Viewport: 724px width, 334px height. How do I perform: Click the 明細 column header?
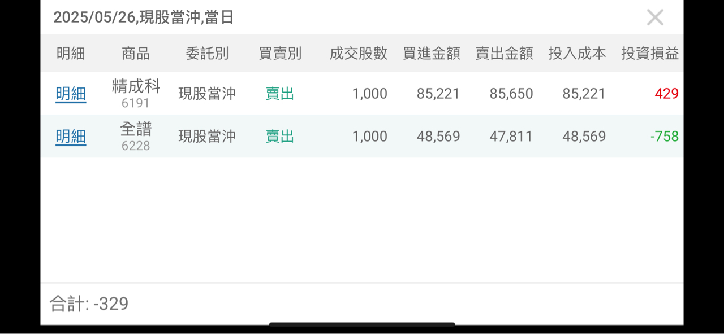tap(71, 54)
